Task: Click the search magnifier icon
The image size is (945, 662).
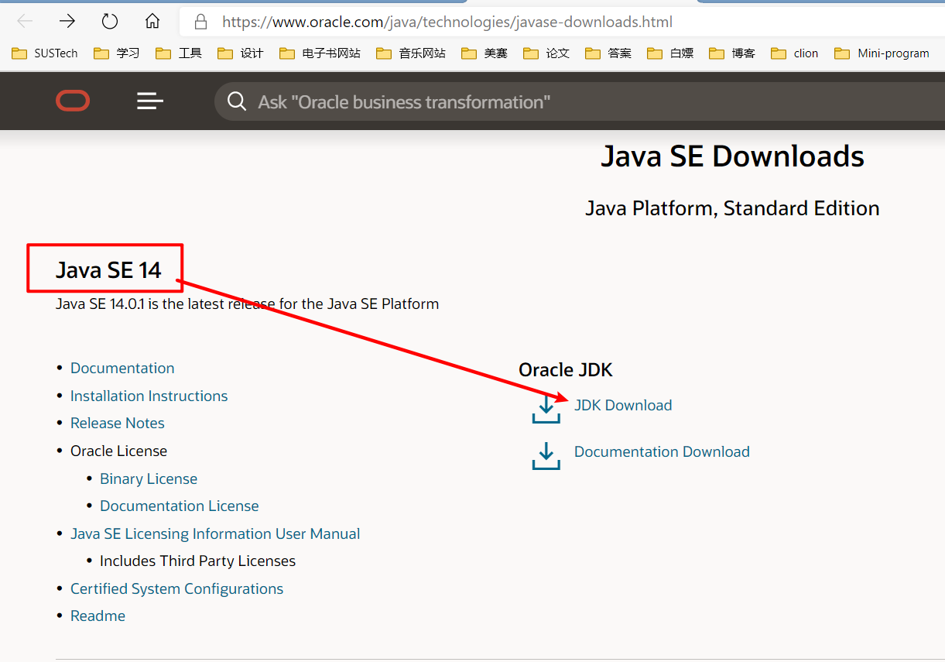Action: click(237, 101)
